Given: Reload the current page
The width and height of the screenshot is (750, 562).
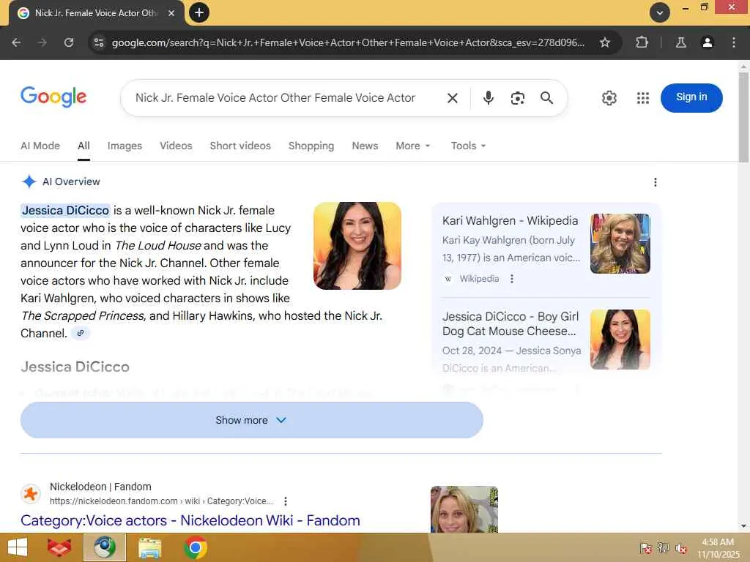Looking at the screenshot, I should tap(69, 42).
